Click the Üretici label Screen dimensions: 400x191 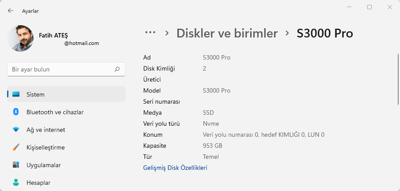(152, 79)
